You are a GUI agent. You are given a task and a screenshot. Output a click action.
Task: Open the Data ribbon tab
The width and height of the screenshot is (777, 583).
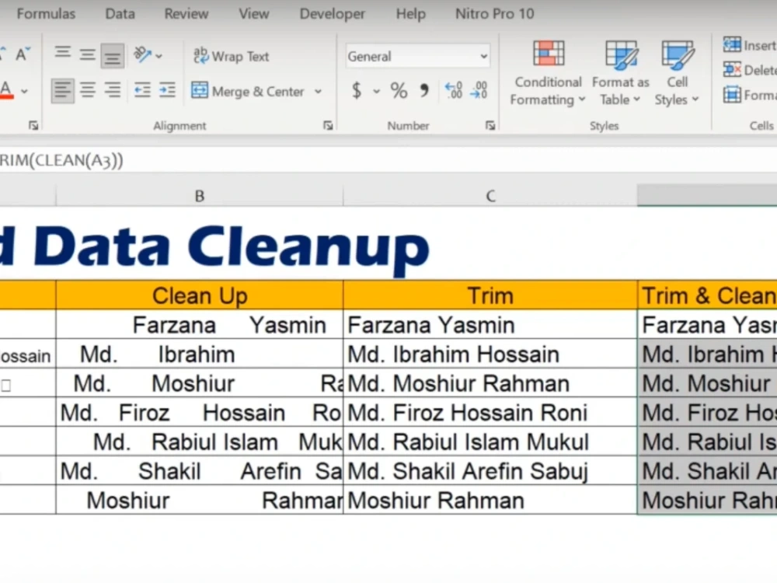[120, 13]
